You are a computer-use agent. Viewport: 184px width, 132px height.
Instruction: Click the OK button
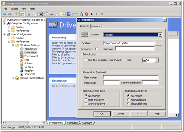(102, 114)
